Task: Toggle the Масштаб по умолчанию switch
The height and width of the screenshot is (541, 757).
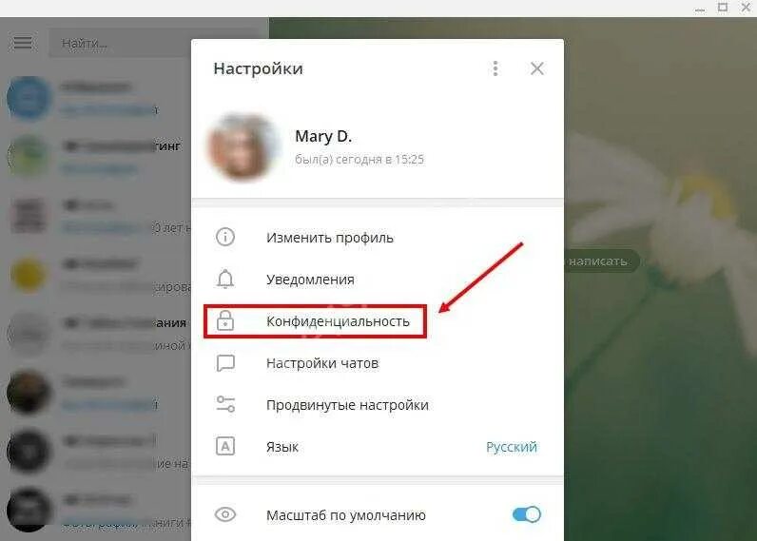Action: click(526, 514)
